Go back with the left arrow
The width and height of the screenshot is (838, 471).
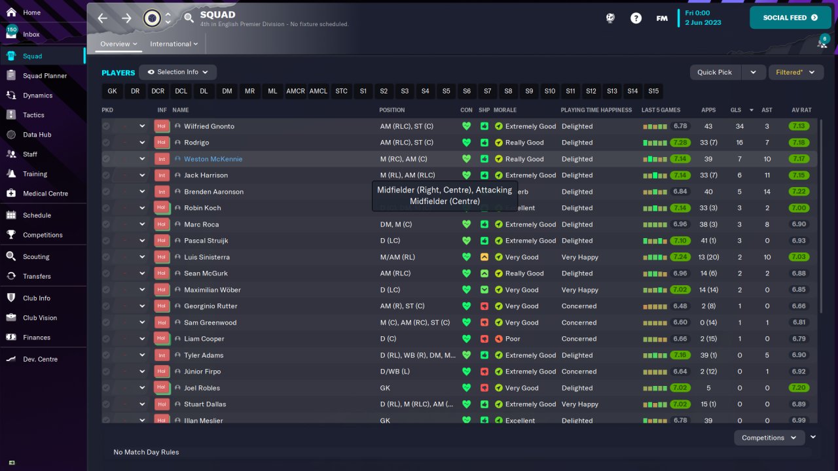click(103, 18)
